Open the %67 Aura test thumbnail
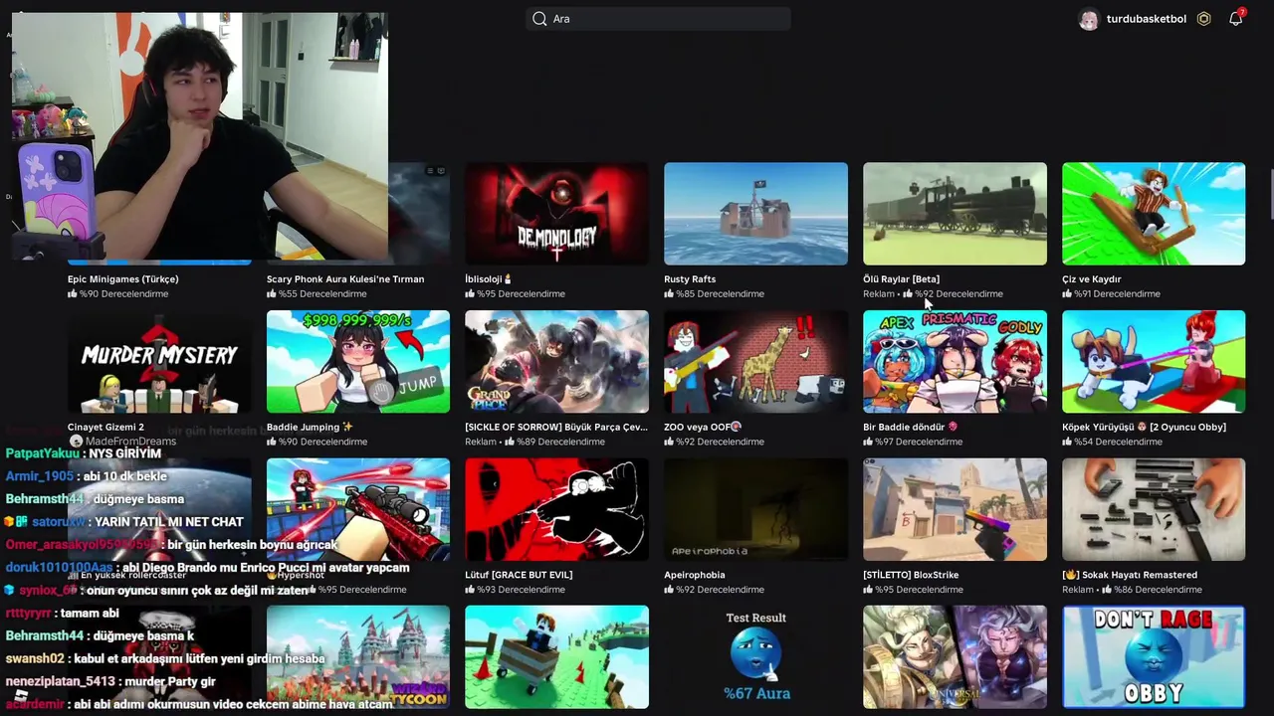1274x716 pixels. click(x=755, y=657)
